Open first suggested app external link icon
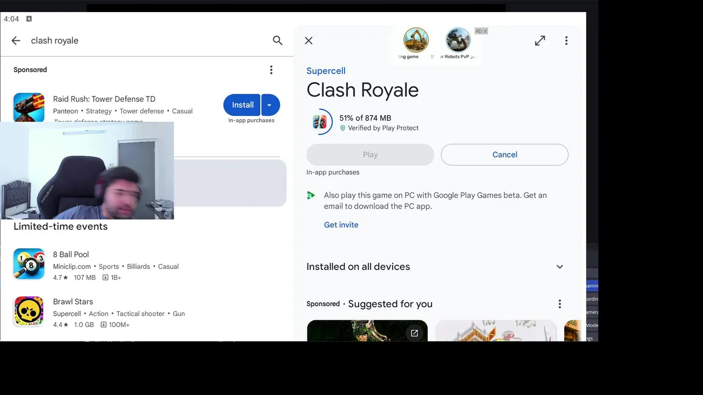Image resolution: width=703 pixels, height=395 pixels. tap(414, 333)
